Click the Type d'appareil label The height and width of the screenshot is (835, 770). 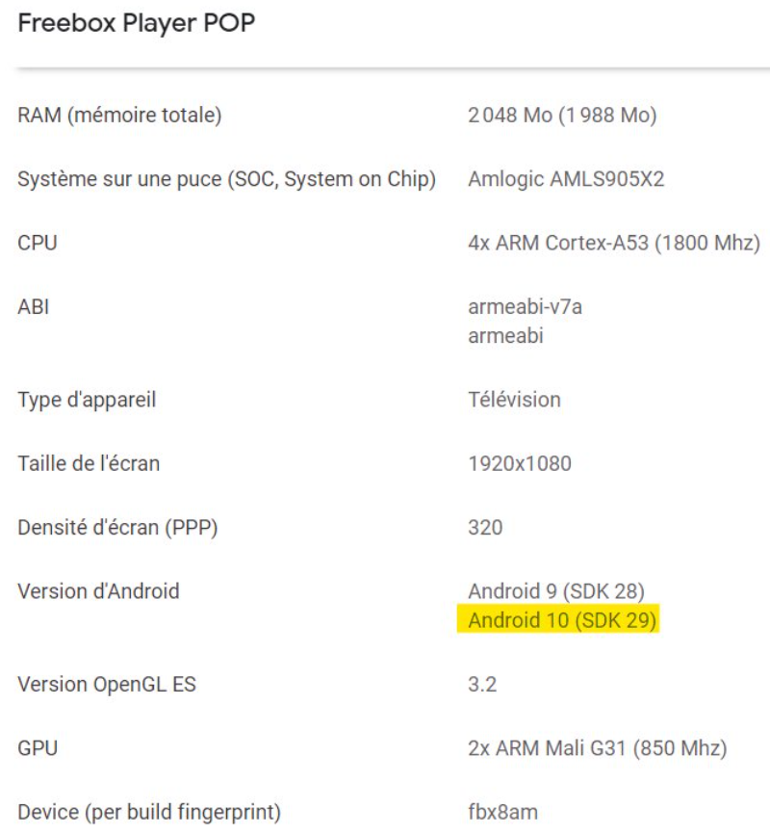tap(87, 400)
